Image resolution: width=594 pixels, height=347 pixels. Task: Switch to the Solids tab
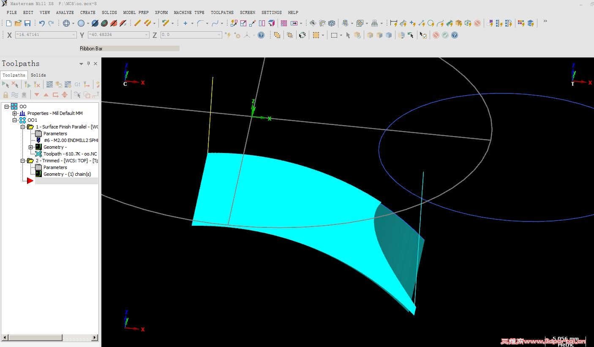point(38,75)
